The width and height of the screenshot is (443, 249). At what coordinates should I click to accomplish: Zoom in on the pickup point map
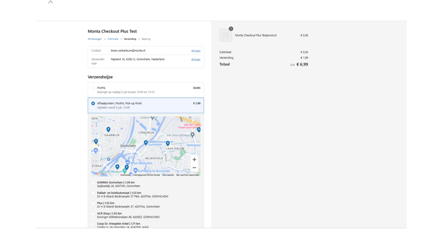coord(194,160)
